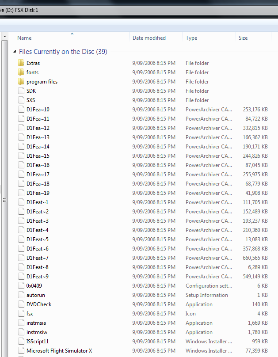
Task: Click the 4 KB size for fsx
Action: click(263, 314)
